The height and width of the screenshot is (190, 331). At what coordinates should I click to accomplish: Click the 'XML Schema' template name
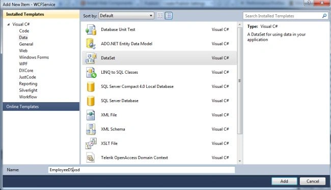click(113, 129)
